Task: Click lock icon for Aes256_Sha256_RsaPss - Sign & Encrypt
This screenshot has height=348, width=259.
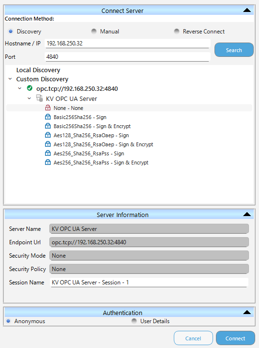Action: click(x=48, y=163)
